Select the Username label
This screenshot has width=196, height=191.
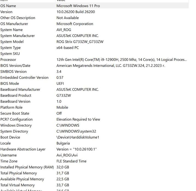(x=8, y=156)
